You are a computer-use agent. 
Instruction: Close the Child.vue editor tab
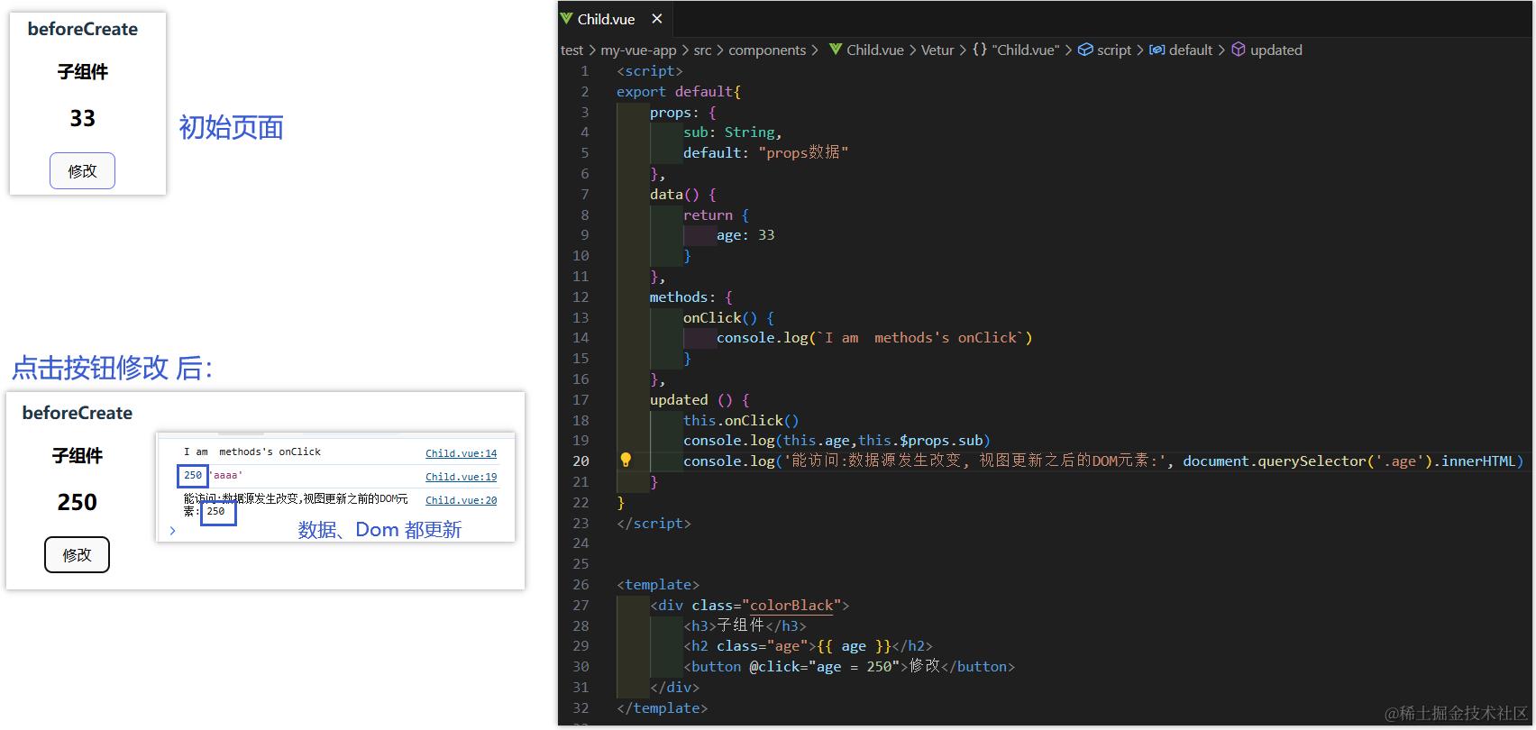pyautogui.click(x=657, y=19)
